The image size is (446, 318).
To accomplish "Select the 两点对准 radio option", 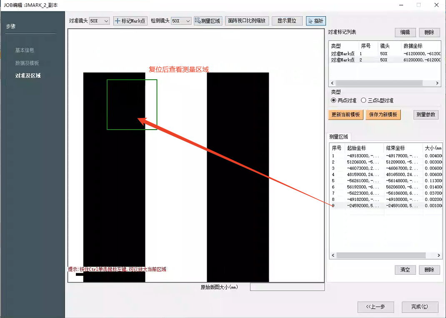I will click(x=333, y=100).
